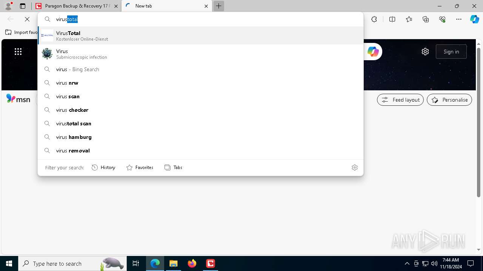Open the notification center icon
The height and width of the screenshot is (271, 483).
(x=471, y=263)
